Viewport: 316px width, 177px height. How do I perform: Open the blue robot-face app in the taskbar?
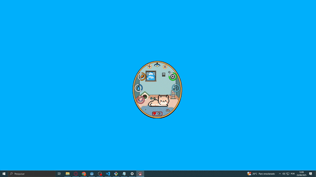[x=92, y=174]
